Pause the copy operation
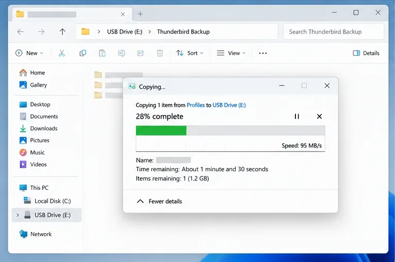 pyautogui.click(x=297, y=117)
